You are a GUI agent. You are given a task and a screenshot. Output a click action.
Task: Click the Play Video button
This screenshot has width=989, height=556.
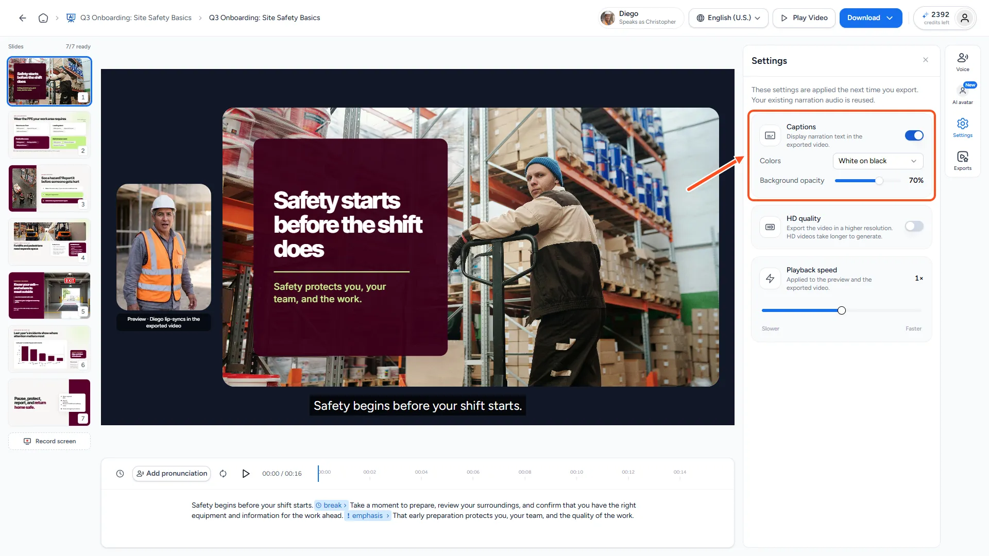pos(804,18)
